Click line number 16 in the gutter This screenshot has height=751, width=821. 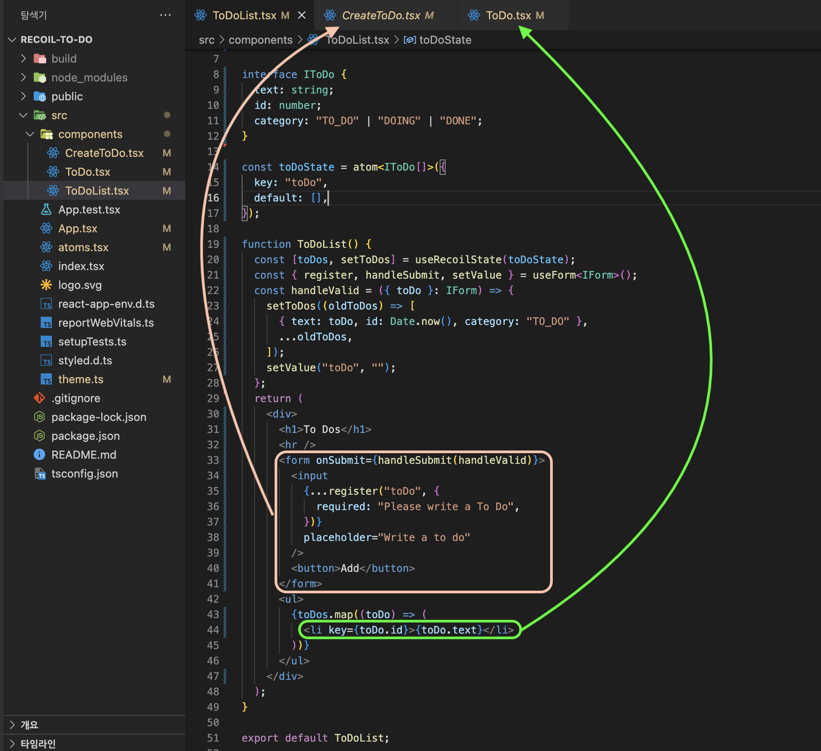click(213, 198)
